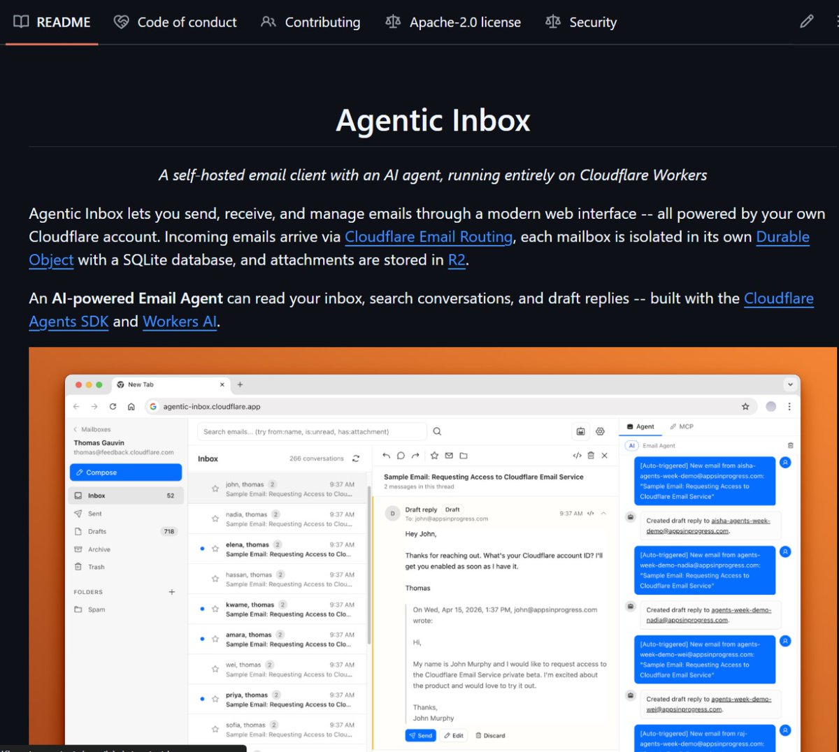Click the search emails input field
Image resolution: width=839 pixels, height=752 pixels.
(312, 432)
